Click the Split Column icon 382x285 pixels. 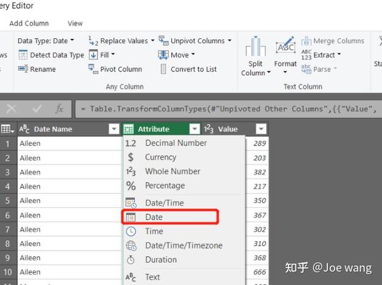tap(255, 47)
